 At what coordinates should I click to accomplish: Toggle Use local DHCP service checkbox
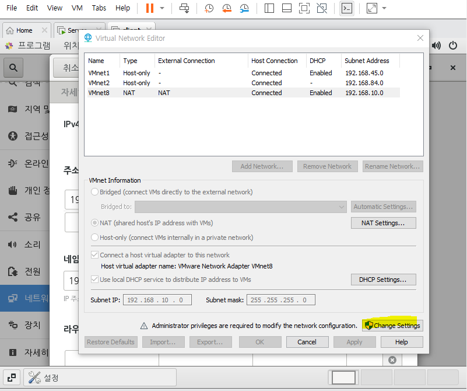(94, 280)
